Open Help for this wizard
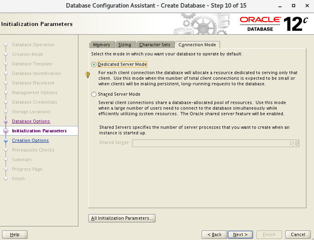The height and width of the screenshot is (240, 314). coord(15,234)
